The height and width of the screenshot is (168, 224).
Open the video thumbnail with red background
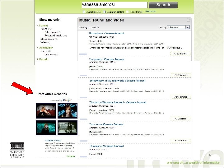[46, 111]
